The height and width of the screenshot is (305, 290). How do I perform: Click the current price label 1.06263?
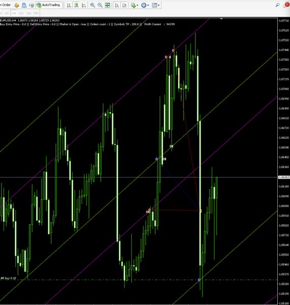point(284,177)
